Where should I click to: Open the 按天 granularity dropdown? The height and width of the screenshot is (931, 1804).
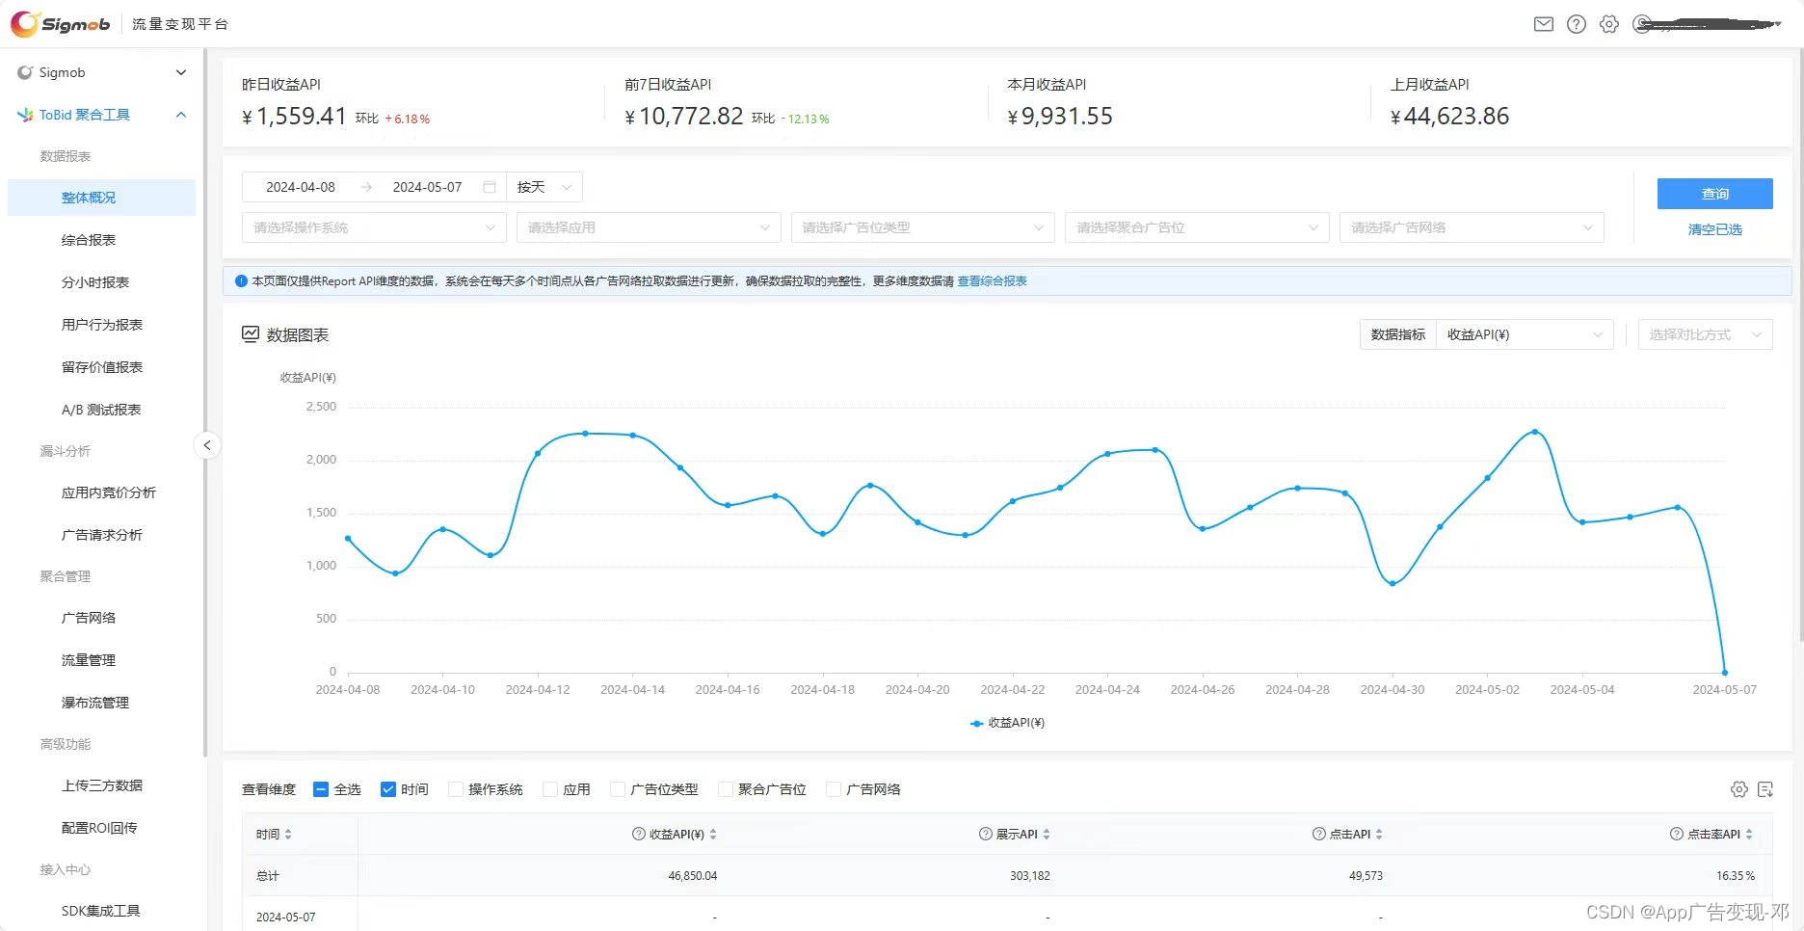point(544,187)
